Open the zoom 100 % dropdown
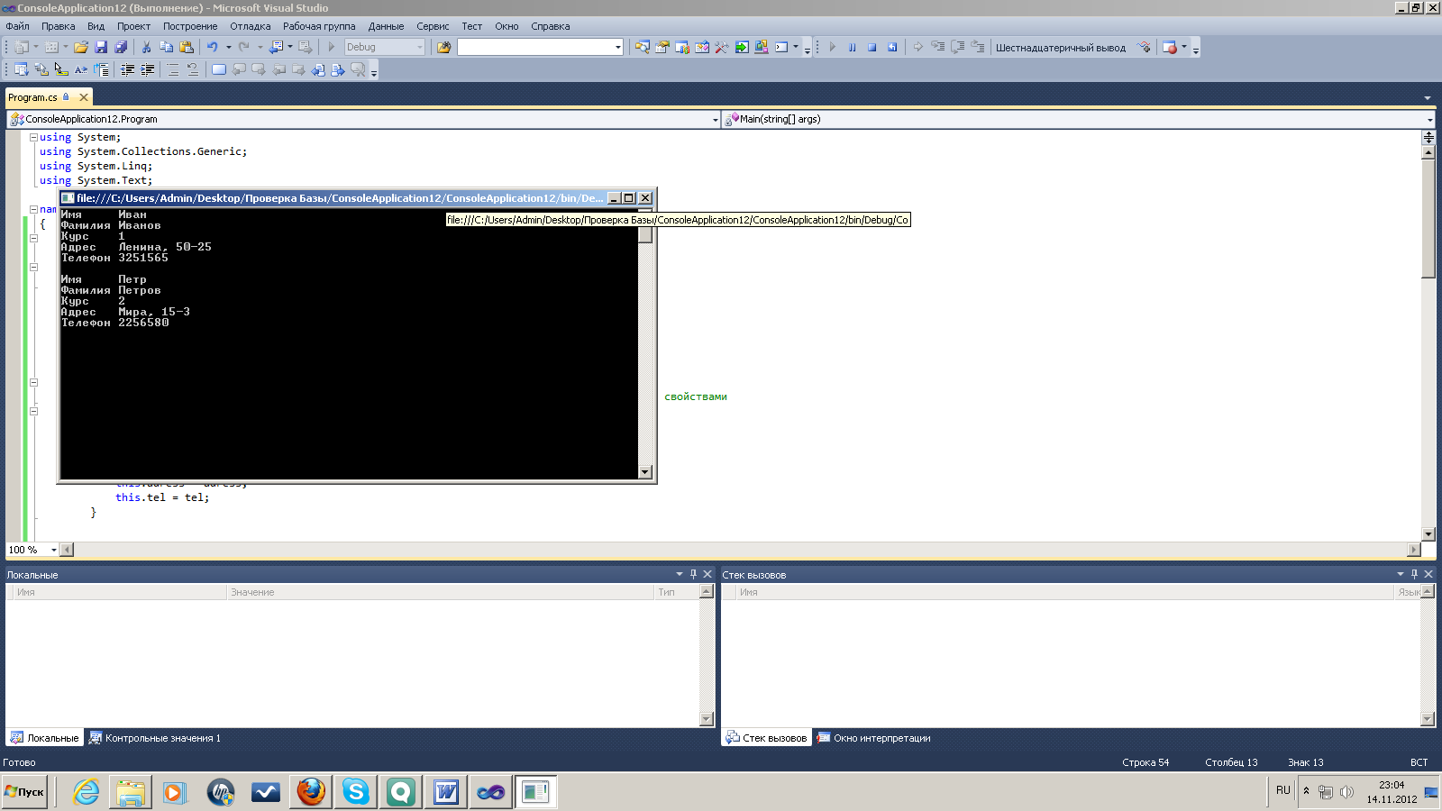The width and height of the screenshot is (1442, 811). click(53, 550)
